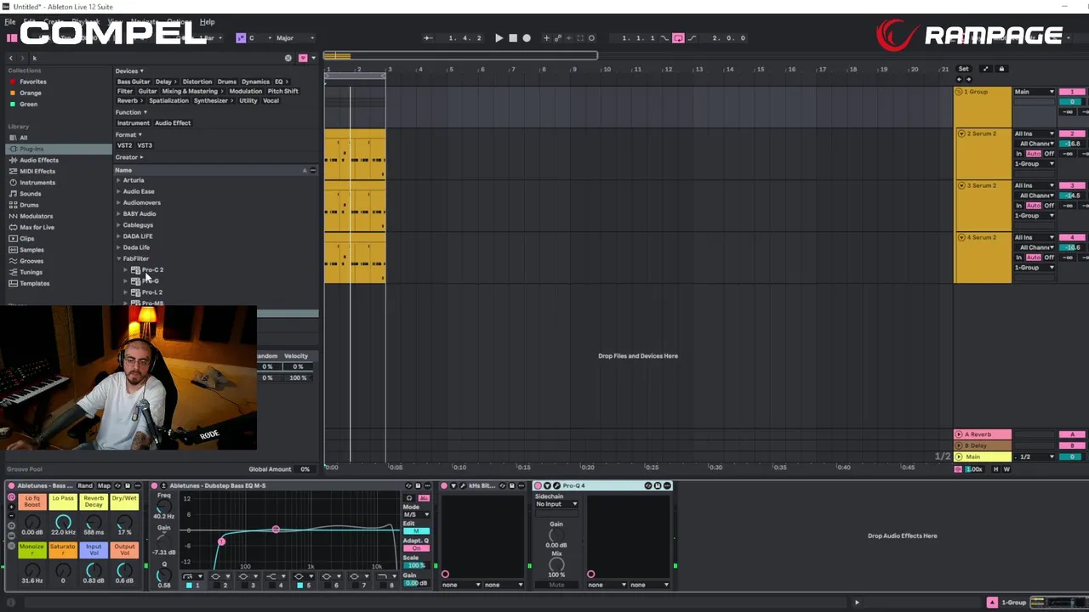The width and height of the screenshot is (1089, 612).
Task: Open the Tunings browser category
Action: 59,272
